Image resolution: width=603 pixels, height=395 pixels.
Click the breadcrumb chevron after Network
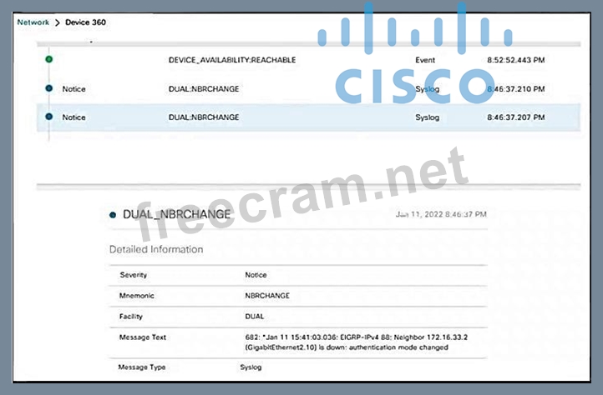coord(57,22)
